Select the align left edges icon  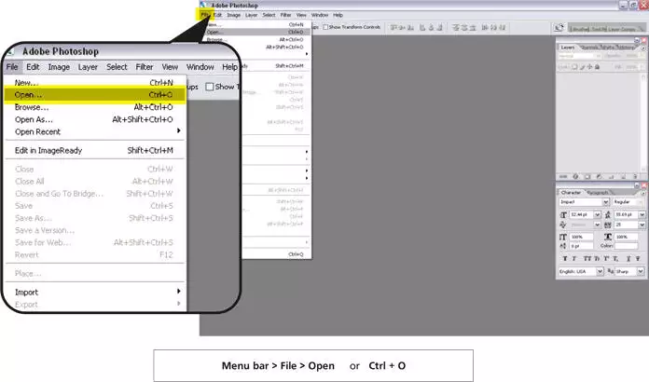pyautogui.click(x=422, y=28)
